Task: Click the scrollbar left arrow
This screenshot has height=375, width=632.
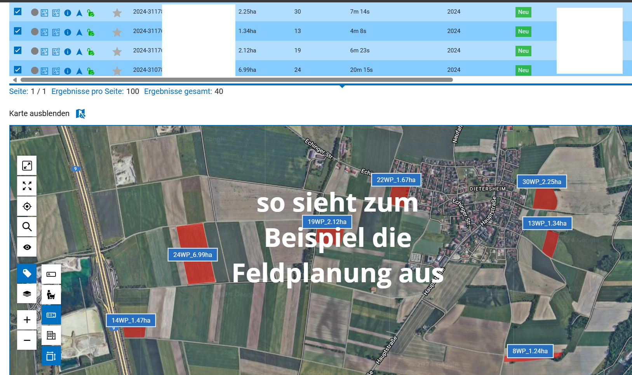Action: [15, 80]
